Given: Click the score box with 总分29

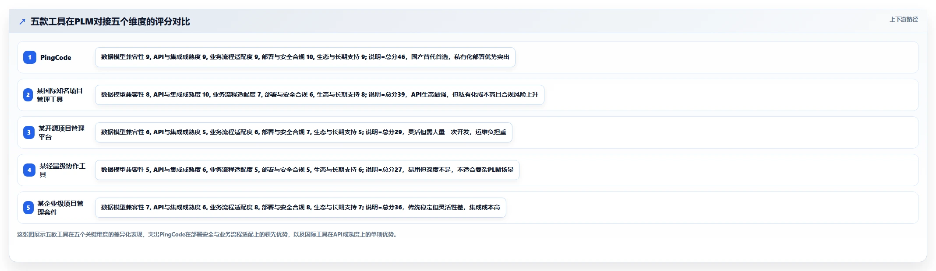Looking at the screenshot, I should pyautogui.click(x=304, y=132).
